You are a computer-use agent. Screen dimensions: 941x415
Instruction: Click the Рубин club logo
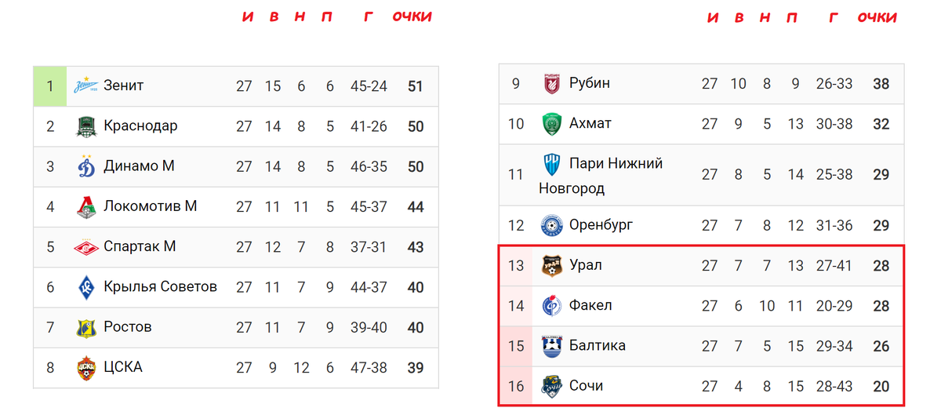tap(552, 83)
